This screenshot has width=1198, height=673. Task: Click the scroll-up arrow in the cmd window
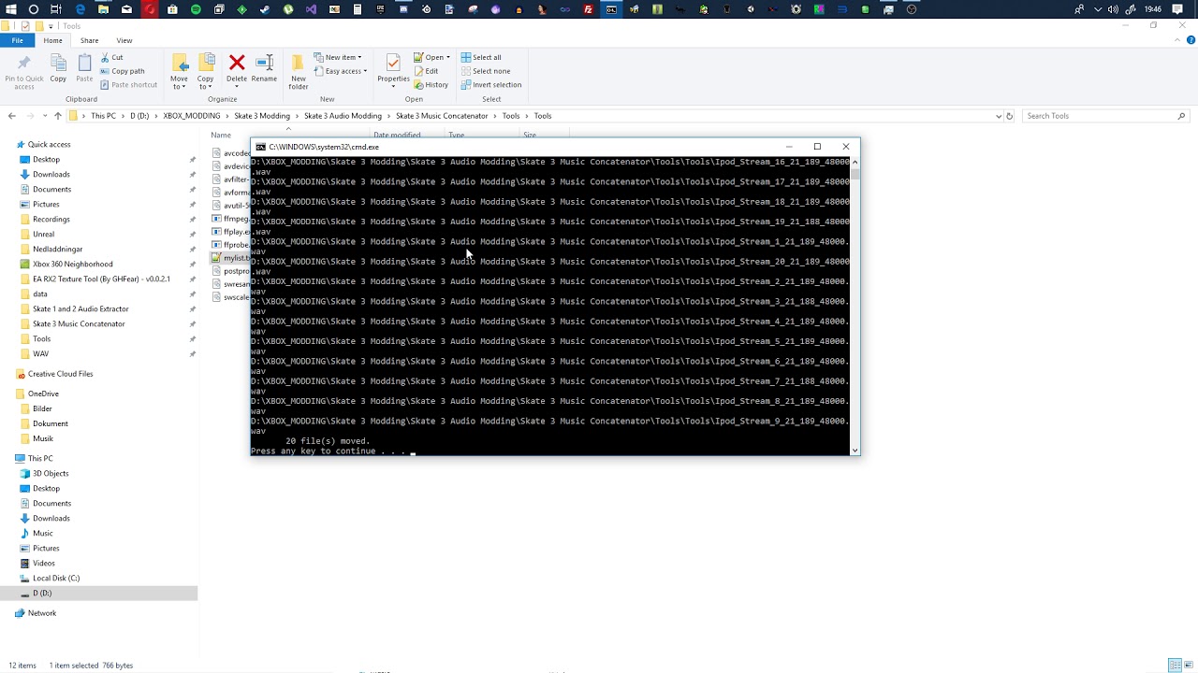(x=855, y=162)
